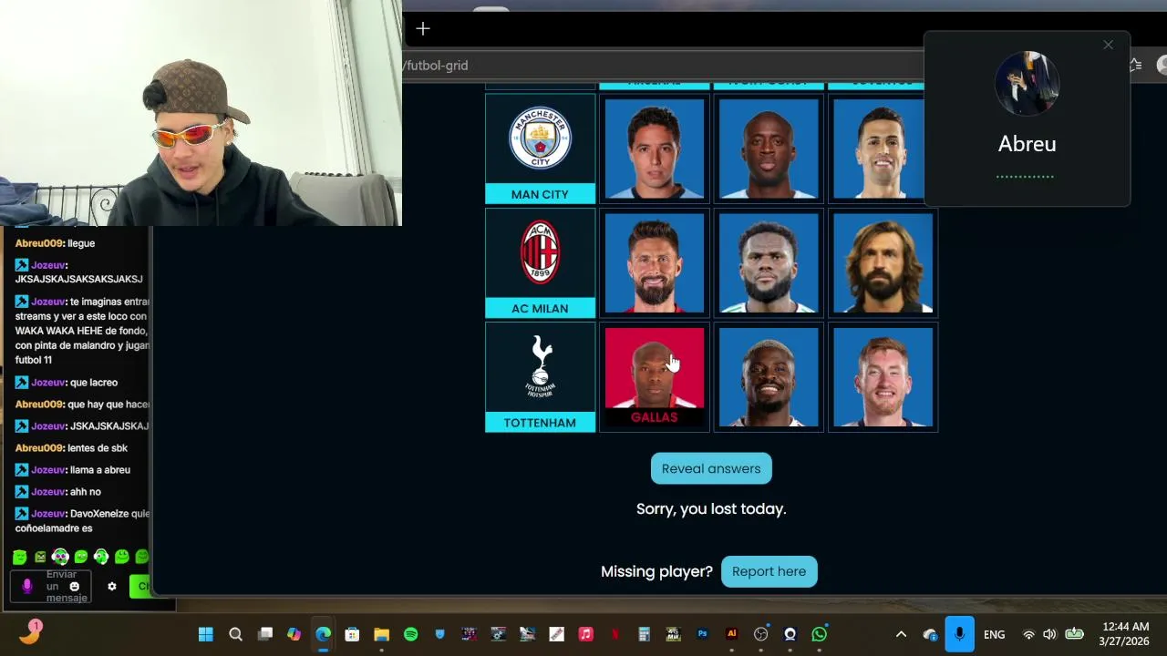Click the 'Enviar un mensaje' chat input
1167x656 pixels.
click(51, 586)
